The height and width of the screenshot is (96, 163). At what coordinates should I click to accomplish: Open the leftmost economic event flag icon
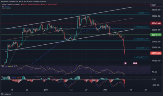click(x=125, y=63)
